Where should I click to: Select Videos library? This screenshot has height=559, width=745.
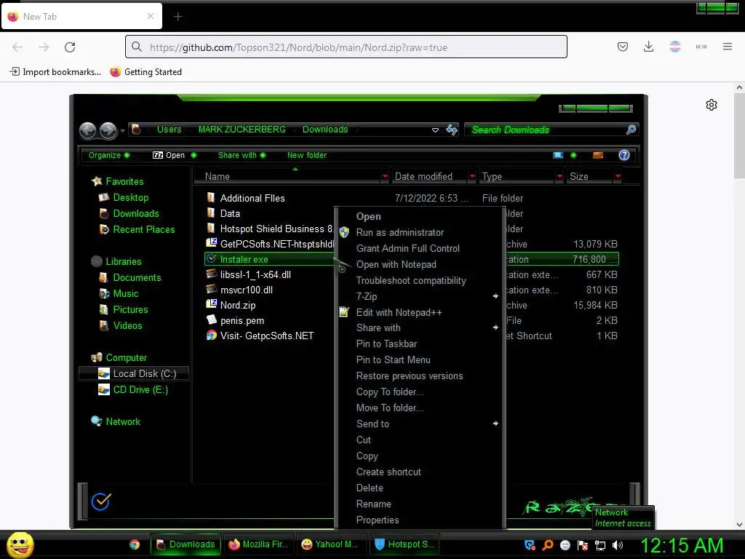(127, 325)
